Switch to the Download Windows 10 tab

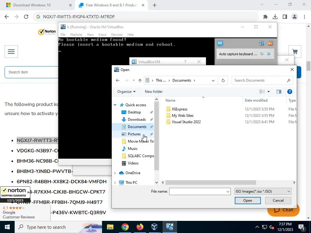point(37,5)
